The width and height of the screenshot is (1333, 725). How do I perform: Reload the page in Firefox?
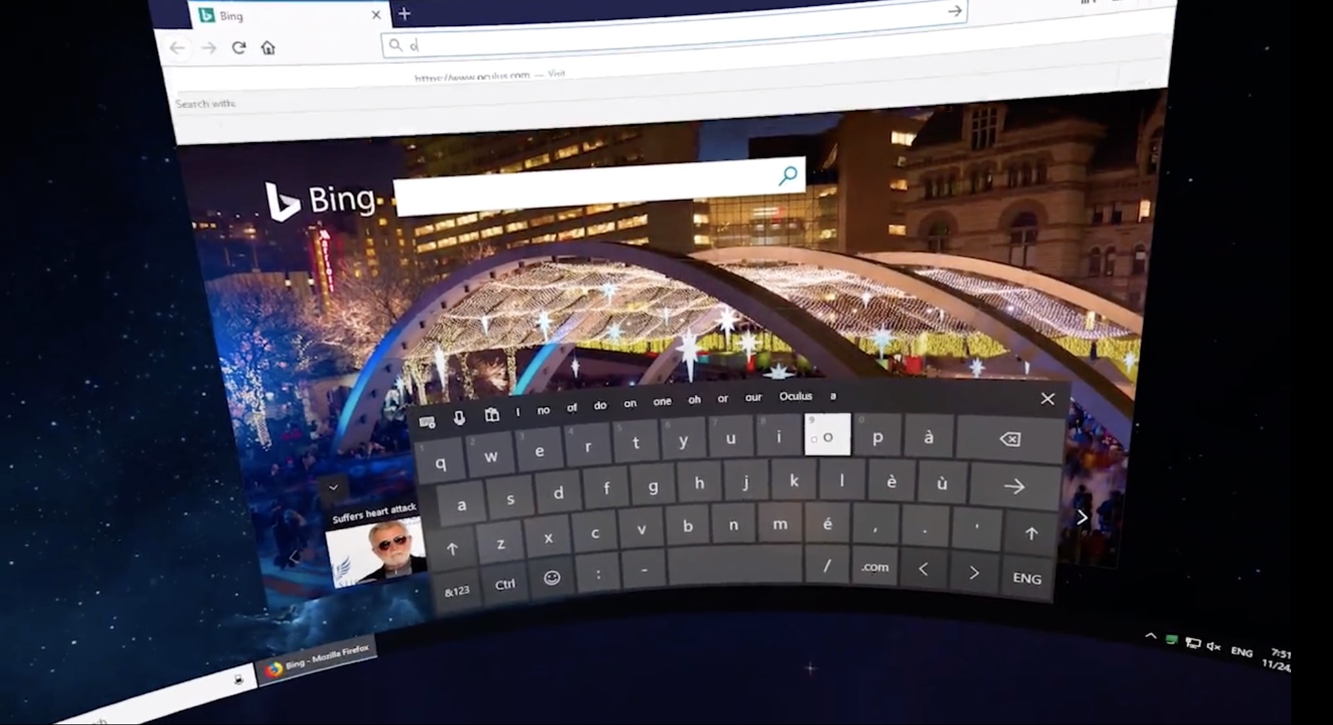pos(239,47)
